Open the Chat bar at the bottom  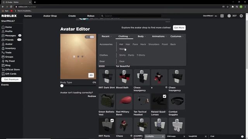tap(226, 136)
